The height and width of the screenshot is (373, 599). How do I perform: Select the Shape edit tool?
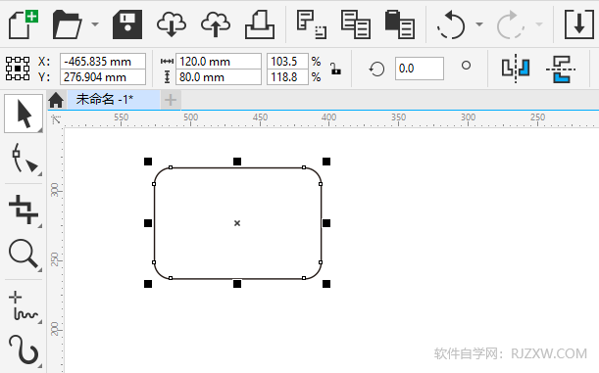coord(24,159)
